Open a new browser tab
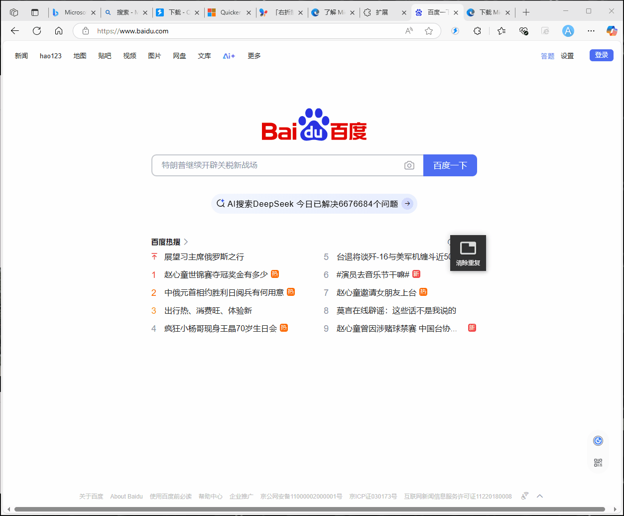624x516 pixels. pyautogui.click(x=526, y=12)
